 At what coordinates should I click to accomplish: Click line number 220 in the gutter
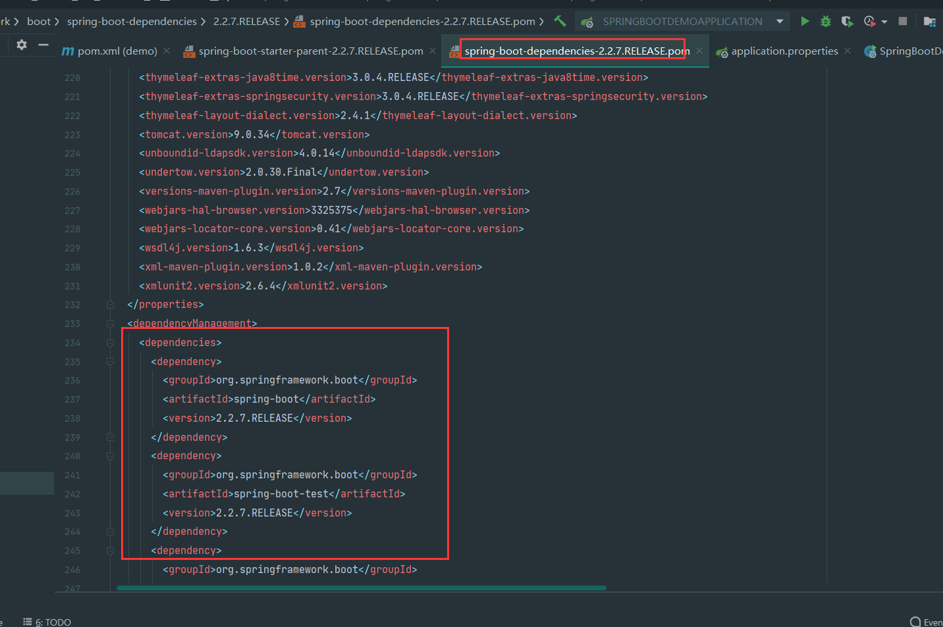(72, 78)
